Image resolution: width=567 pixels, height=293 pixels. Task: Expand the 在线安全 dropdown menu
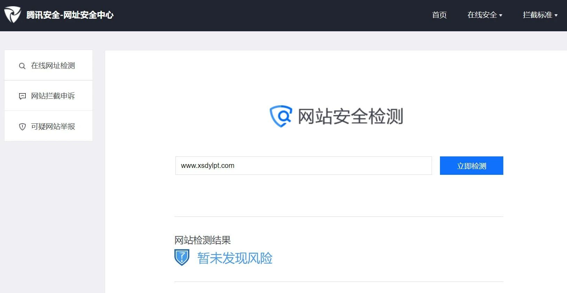[x=485, y=15]
